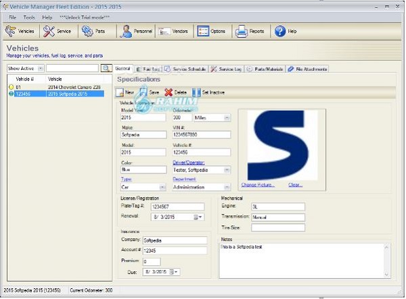The image size is (406, 299).
Task: Click the VIN # field
Action: point(201,134)
